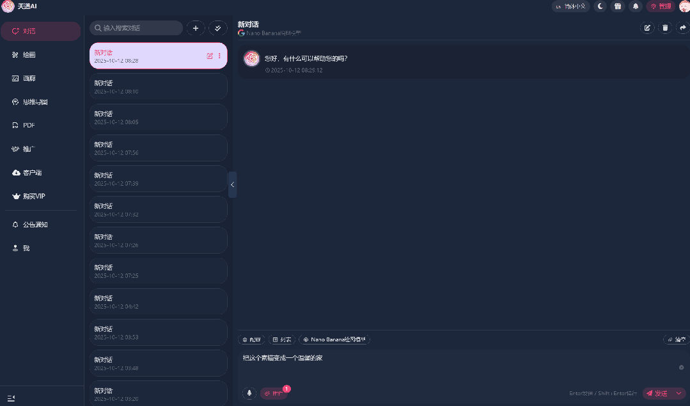
Task: Open notifications bell in top bar
Action: pyautogui.click(x=636, y=6)
